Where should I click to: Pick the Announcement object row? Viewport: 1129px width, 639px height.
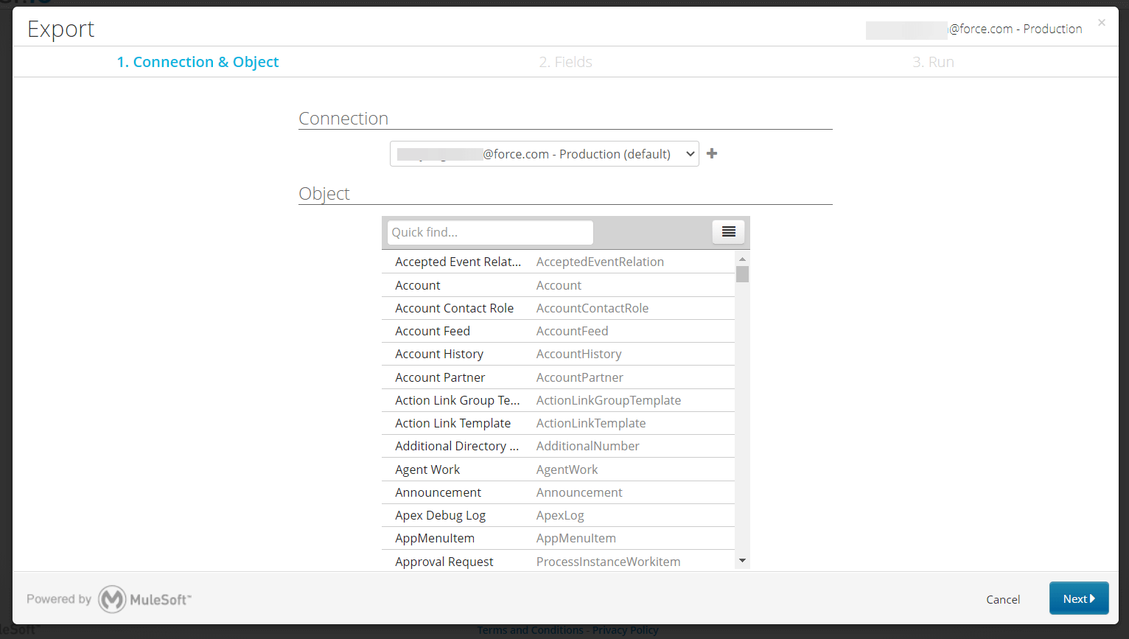(x=558, y=492)
